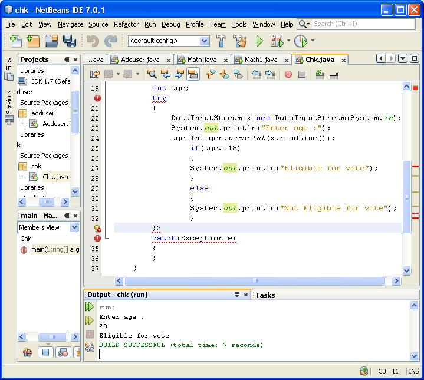Go to next bookmark
The image size is (424, 380).
(224, 74)
